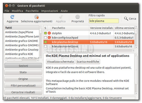The height and width of the screenshot is (103, 142).
Task: Click Ubuntu logo icon beside kde-config-touchpad
Action: coord(49,37)
